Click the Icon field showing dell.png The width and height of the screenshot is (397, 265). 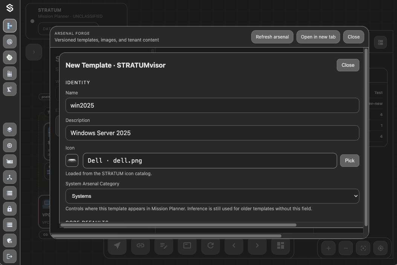(210, 161)
